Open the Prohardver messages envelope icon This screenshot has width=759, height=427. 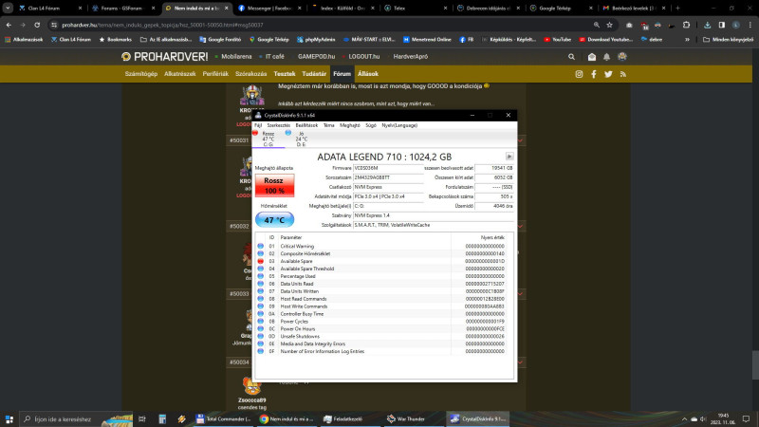pyautogui.click(x=591, y=57)
